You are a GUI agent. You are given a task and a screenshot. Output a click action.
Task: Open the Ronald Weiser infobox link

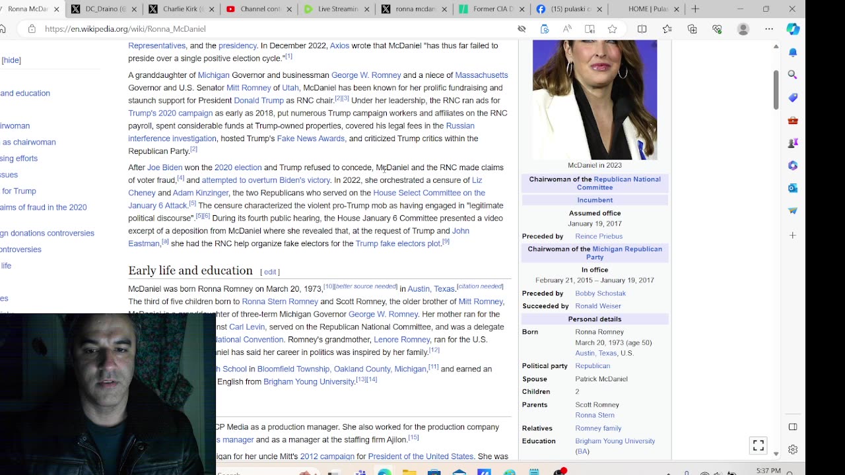click(598, 306)
